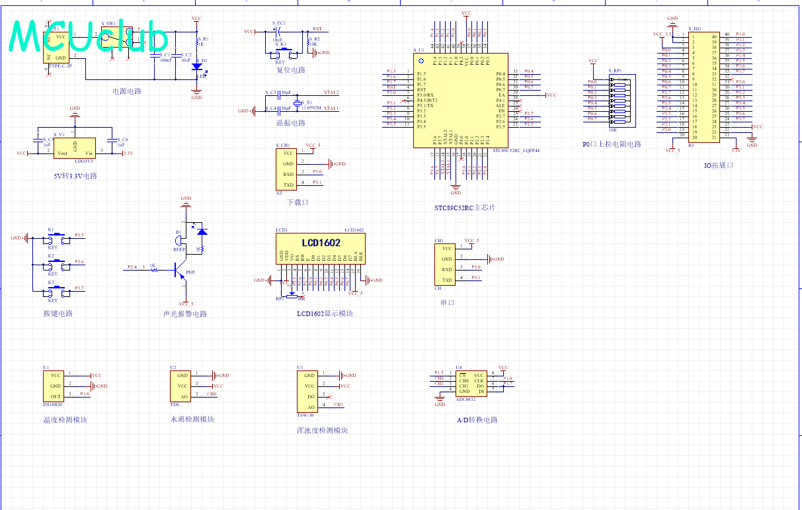Click the 'LCD1602显示模块' caption text

(x=325, y=314)
